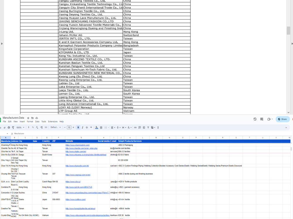Create a filter with funnel icon

(x=148, y=128)
